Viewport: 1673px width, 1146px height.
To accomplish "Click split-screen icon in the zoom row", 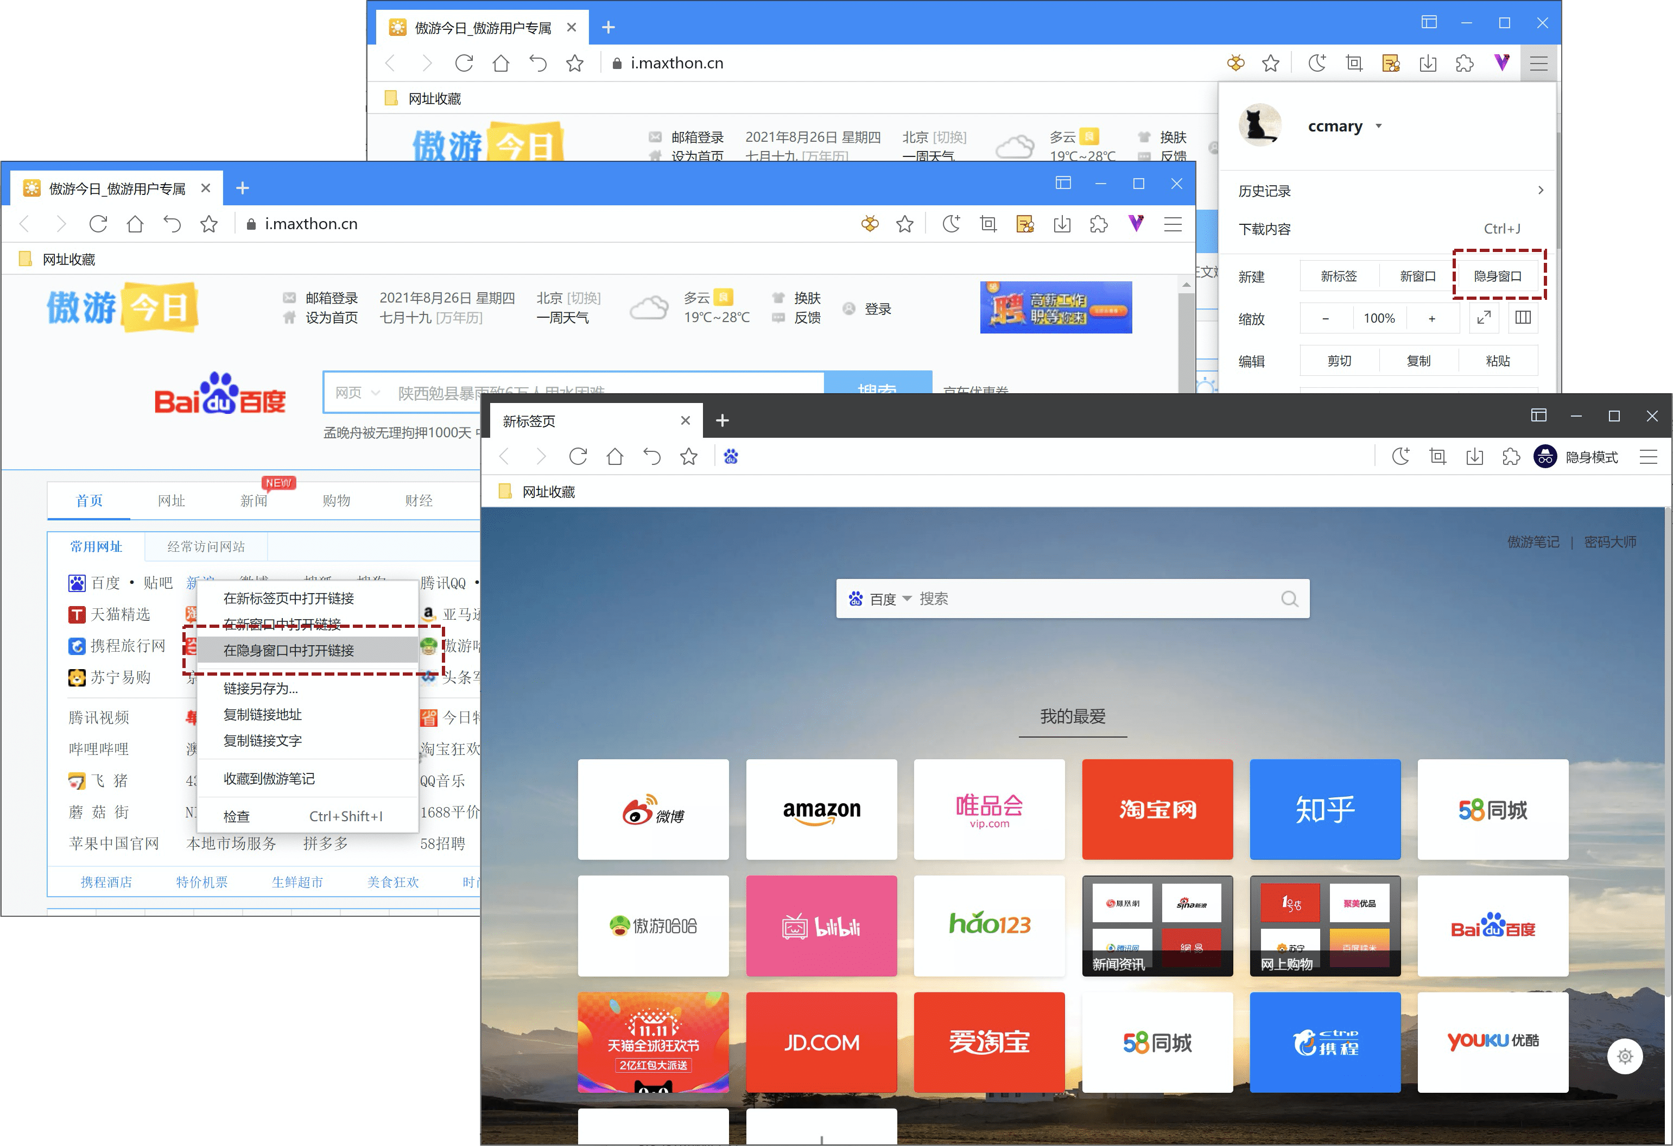I will click(1523, 318).
